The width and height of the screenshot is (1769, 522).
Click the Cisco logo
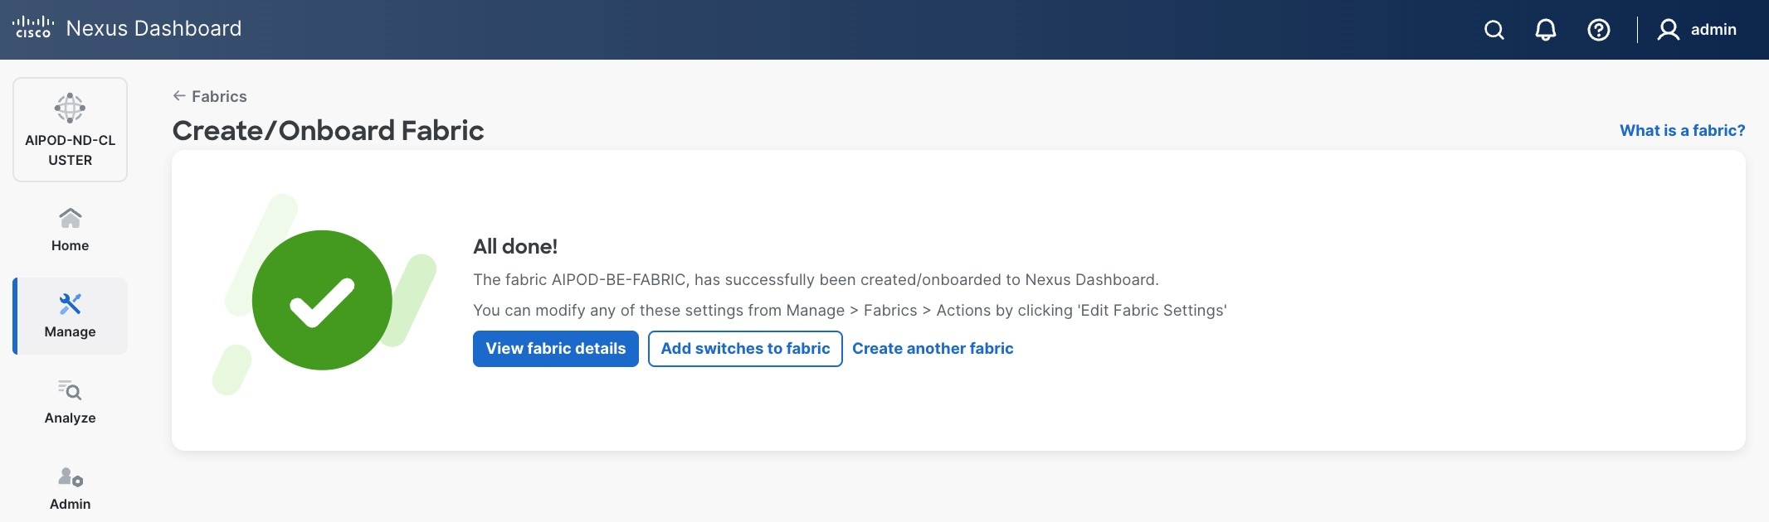tap(33, 28)
